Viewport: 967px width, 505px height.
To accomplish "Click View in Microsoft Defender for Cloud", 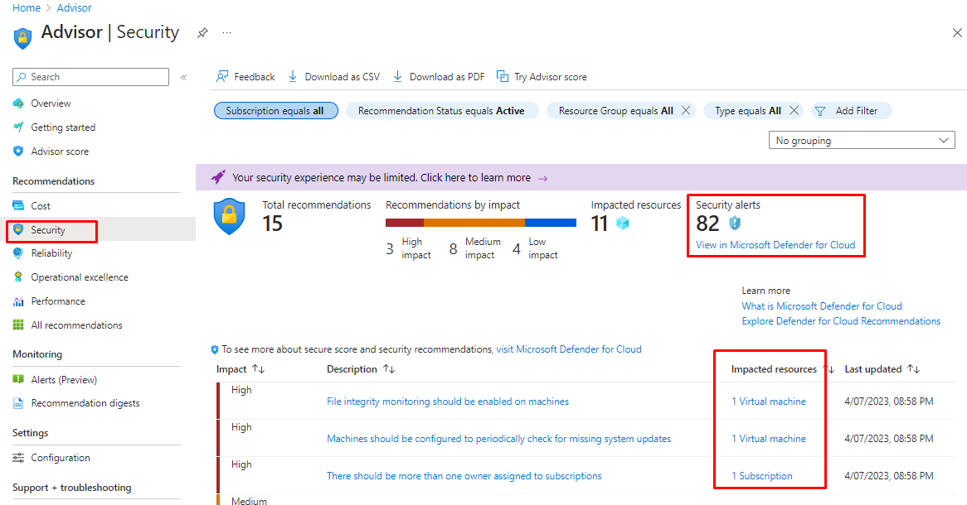I will 775,245.
